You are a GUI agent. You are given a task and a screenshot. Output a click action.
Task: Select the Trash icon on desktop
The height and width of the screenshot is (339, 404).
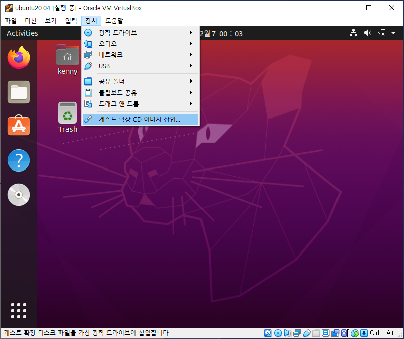[x=68, y=117]
